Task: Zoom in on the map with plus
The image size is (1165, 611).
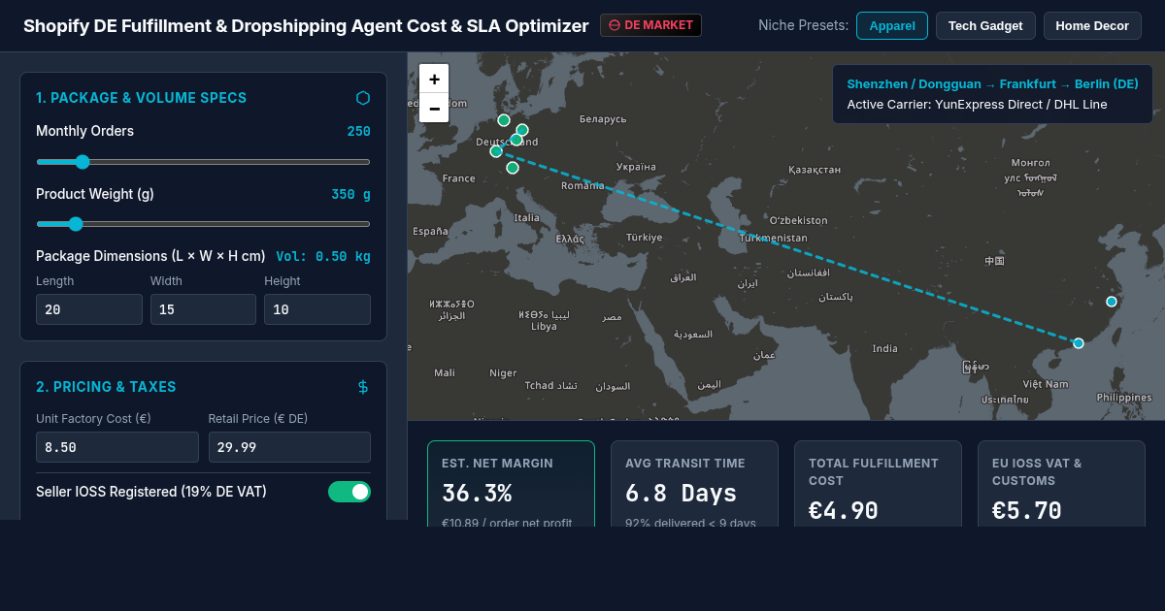Action: (x=434, y=80)
